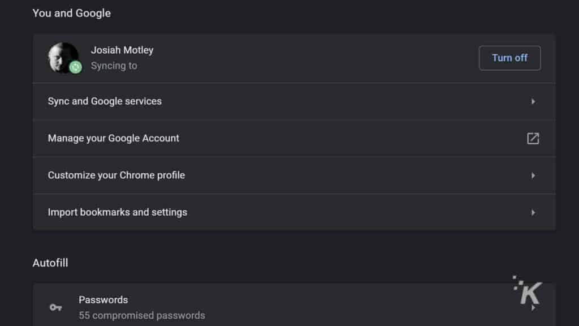Viewport: 579px width, 326px height.
Task: Click the key icon beside Passwords
Action: point(56,307)
